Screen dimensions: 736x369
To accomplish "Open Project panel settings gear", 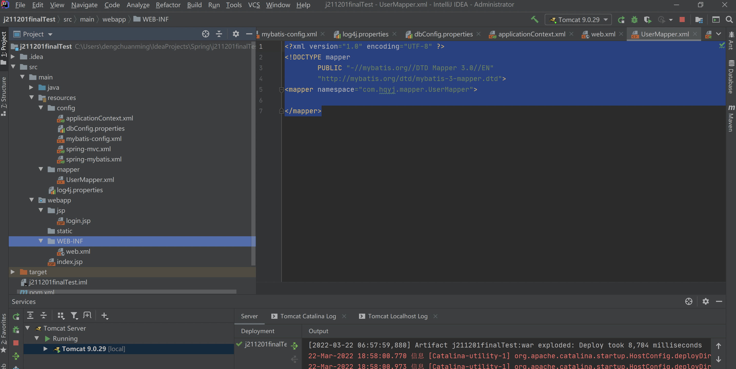I will coord(235,34).
